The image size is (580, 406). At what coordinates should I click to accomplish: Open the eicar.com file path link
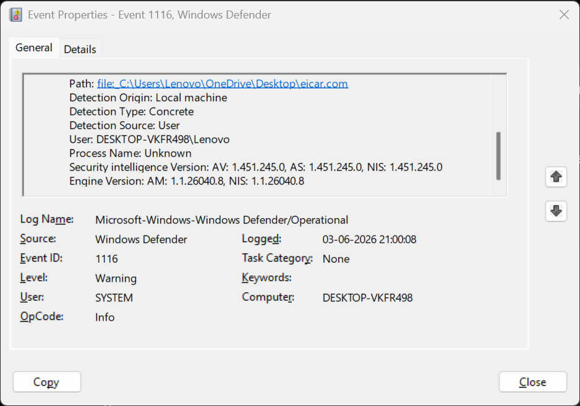pyautogui.click(x=223, y=83)
